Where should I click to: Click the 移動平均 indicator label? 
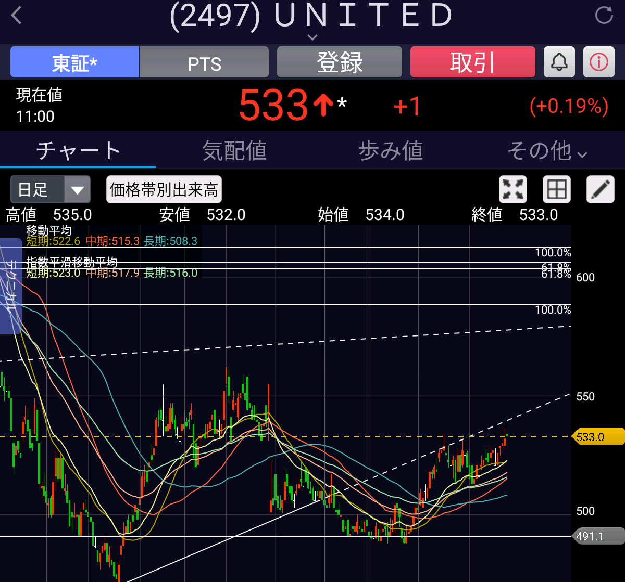point(49,230)
